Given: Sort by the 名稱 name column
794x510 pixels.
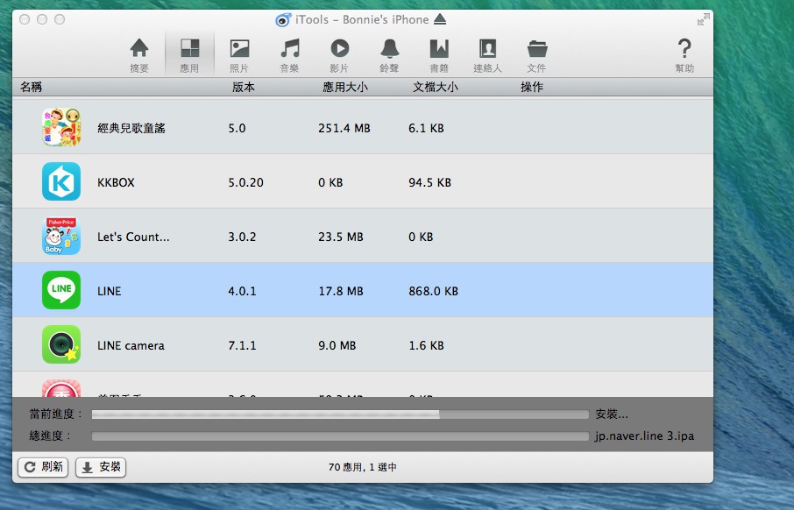Looking at the screenshot, I should pos(31,87).
